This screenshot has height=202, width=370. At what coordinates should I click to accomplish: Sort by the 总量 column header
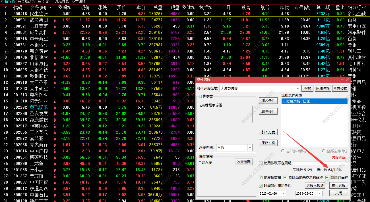coord(158,7)
